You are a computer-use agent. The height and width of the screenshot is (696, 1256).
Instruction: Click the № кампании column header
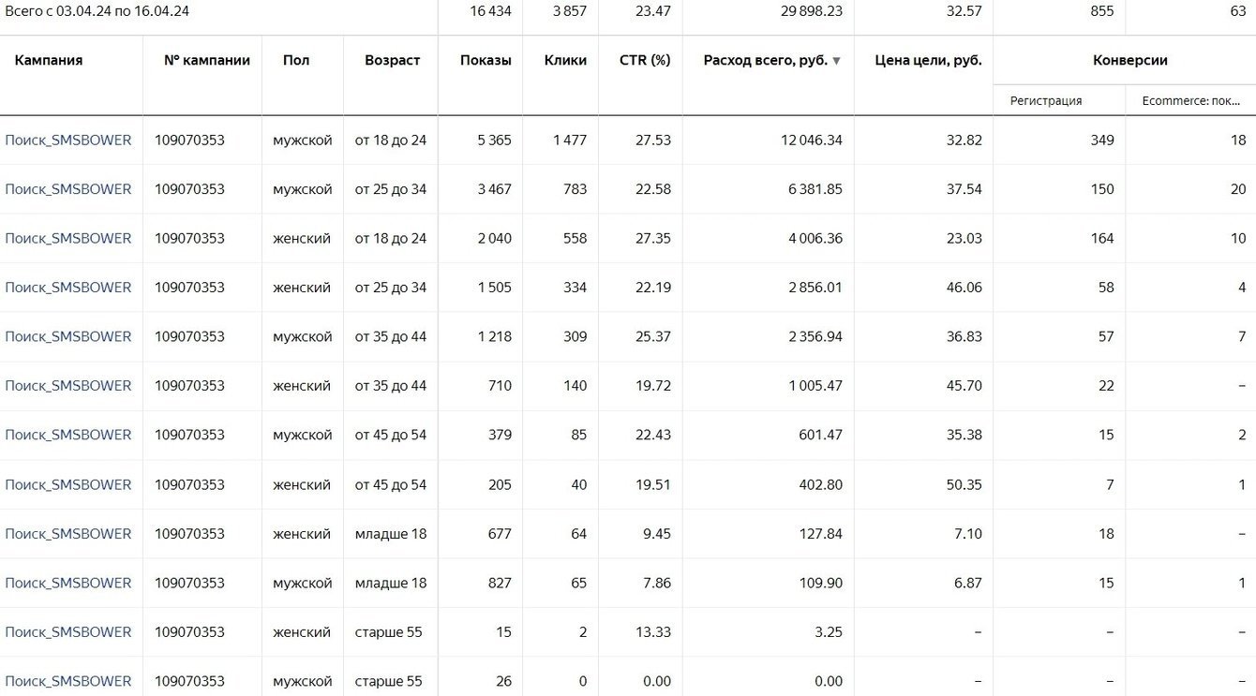coord(206,60)
